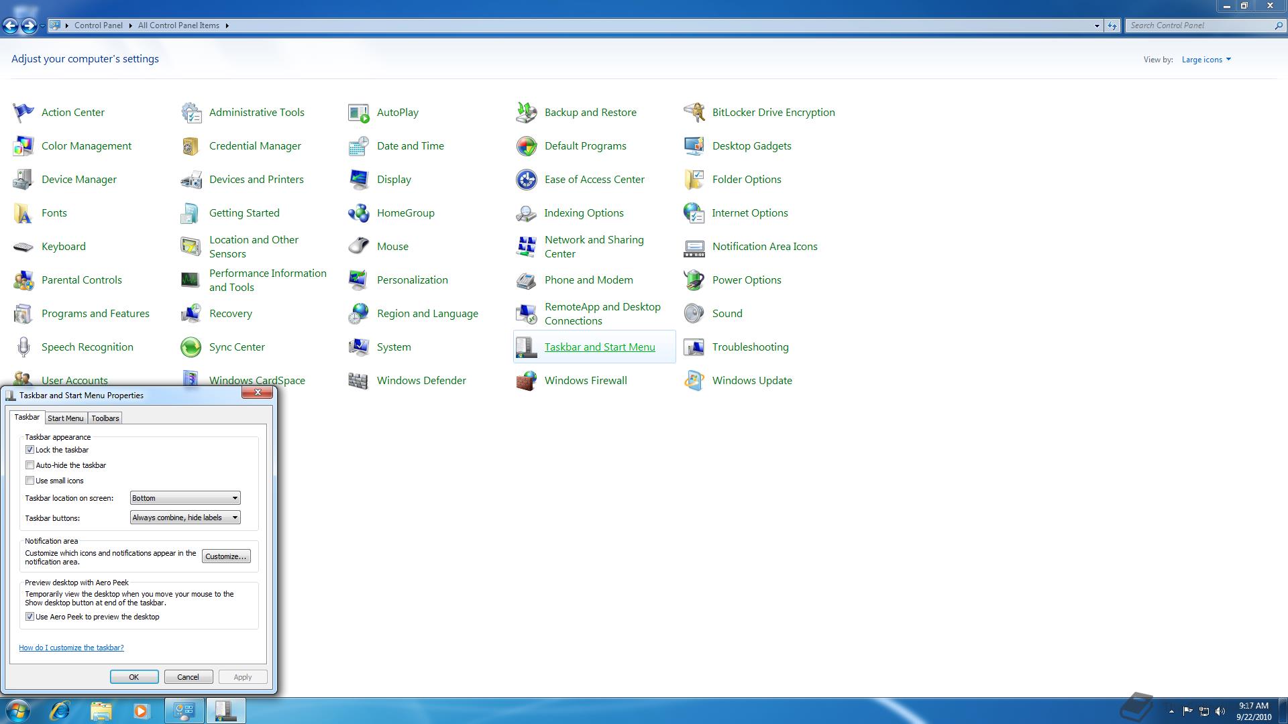Open the Device Manager icon
The image size is (1288, 724).
tap(23, 180)
